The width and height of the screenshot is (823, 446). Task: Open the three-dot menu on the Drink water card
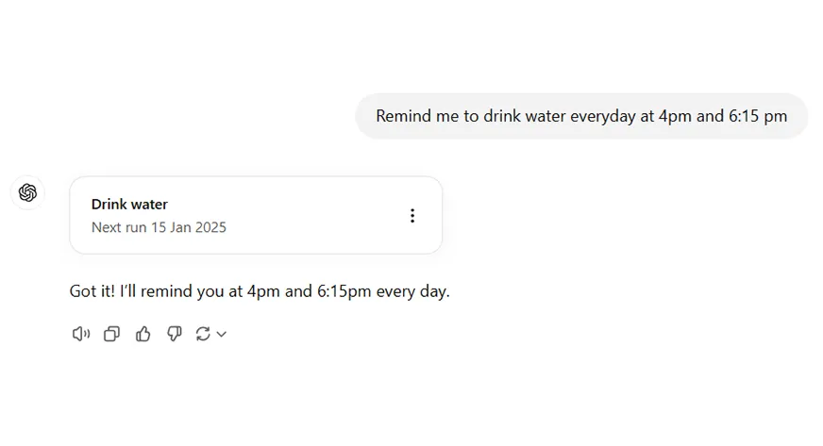pos(412,215)
